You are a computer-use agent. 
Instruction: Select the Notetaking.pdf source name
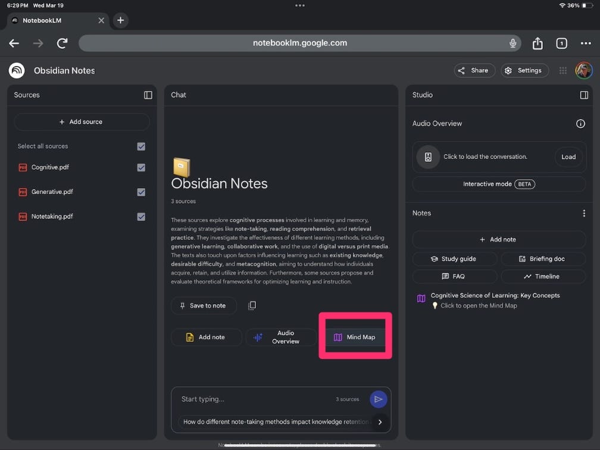tap(52, 216)
